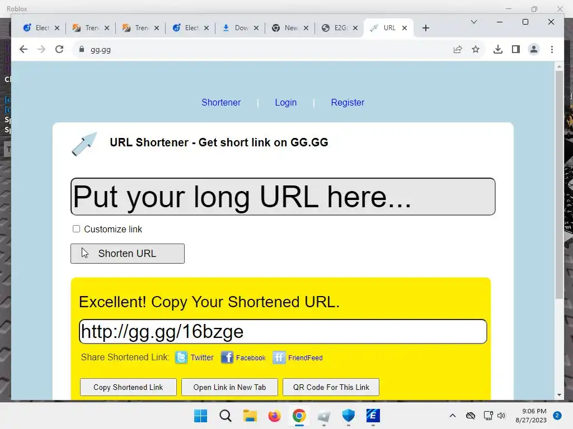573x429 pixels.
Task: Click the GG.GG arrow logo
Action: coord(84,144)
